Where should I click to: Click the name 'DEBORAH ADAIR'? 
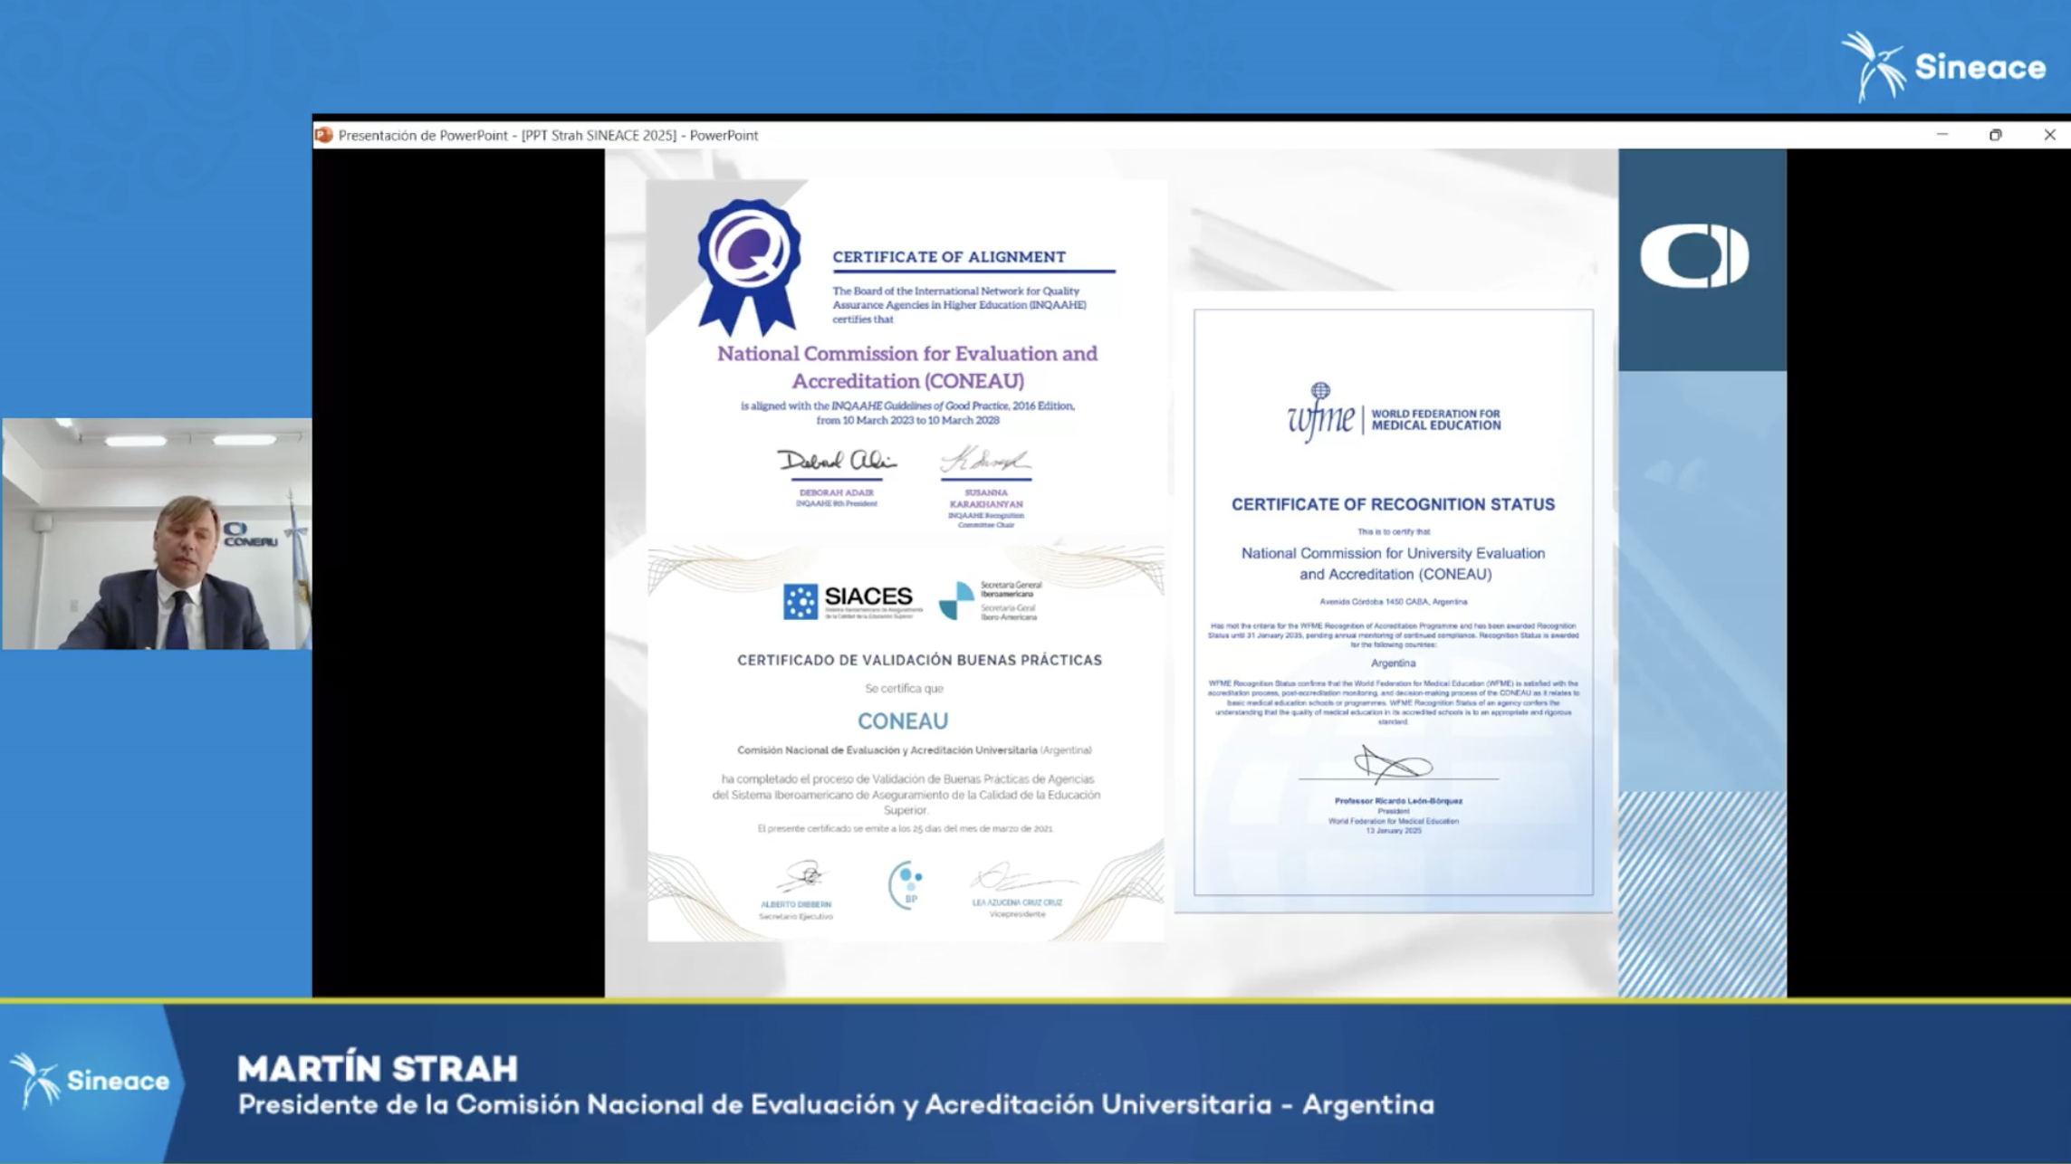[836, 492]
